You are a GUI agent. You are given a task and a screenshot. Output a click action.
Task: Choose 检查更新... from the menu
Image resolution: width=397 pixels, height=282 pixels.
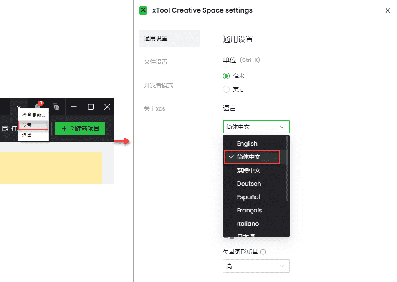33,115
